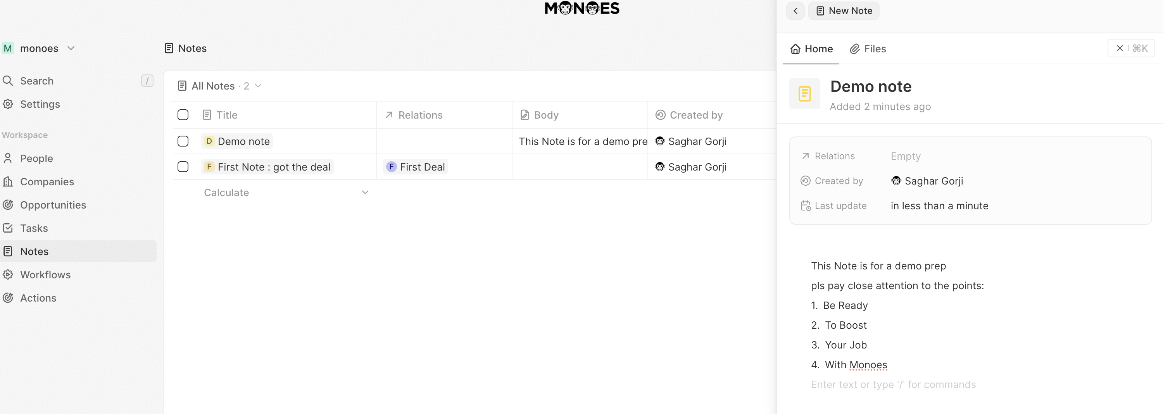Navigate to Opportunities in the sidebar
1163x414 pixels.
53,205
